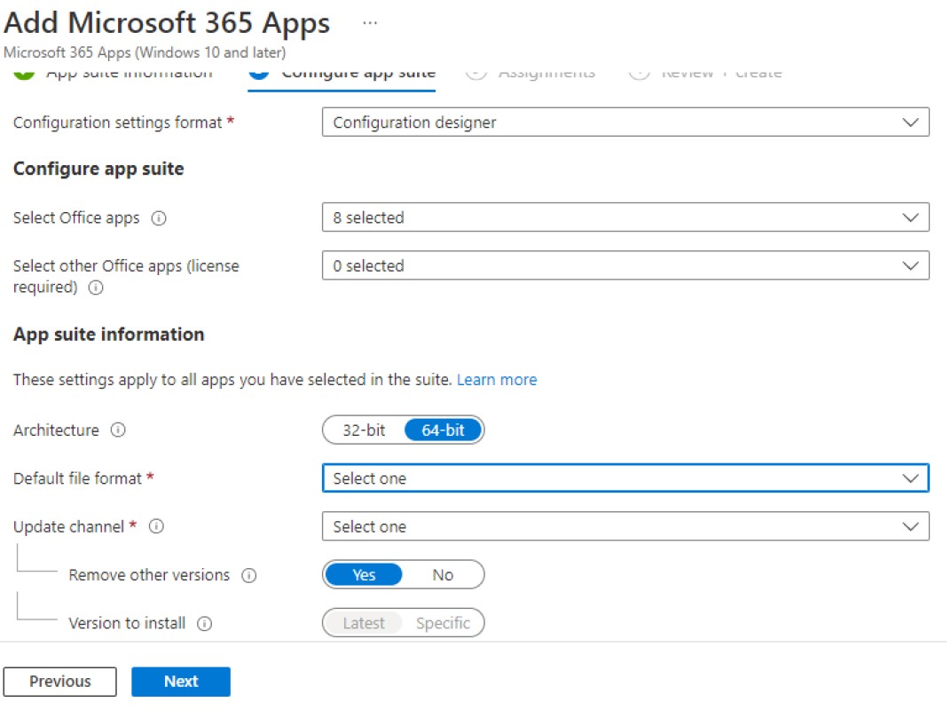Screen dimensions: 951x726
Task: View the Version to install info tooltip
Action: point(205,623)
